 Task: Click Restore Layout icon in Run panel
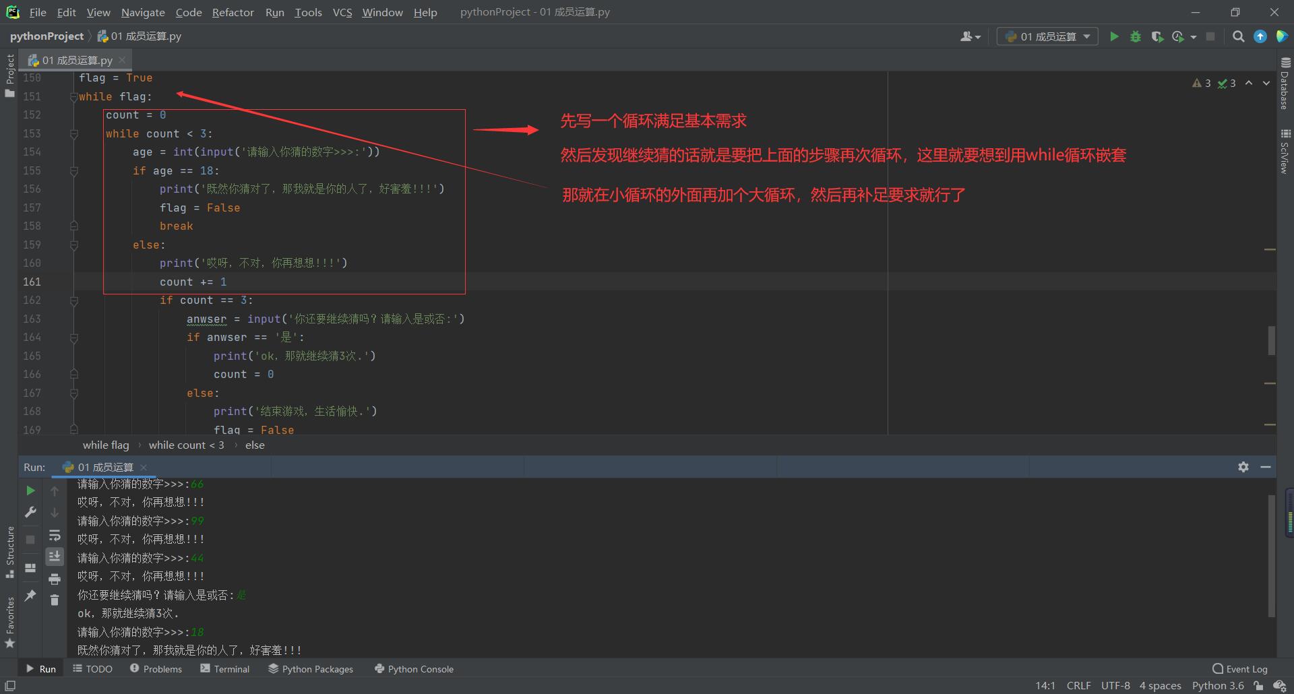pyautogui.click(x=30, y=568)
